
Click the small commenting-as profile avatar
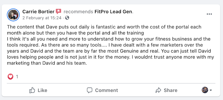click(x=205, y=90)
